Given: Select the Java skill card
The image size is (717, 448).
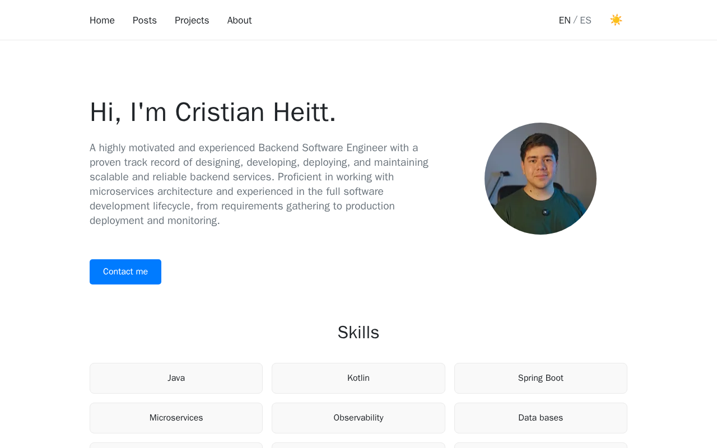Looking at the screenshot, I should tap(176, 378).
